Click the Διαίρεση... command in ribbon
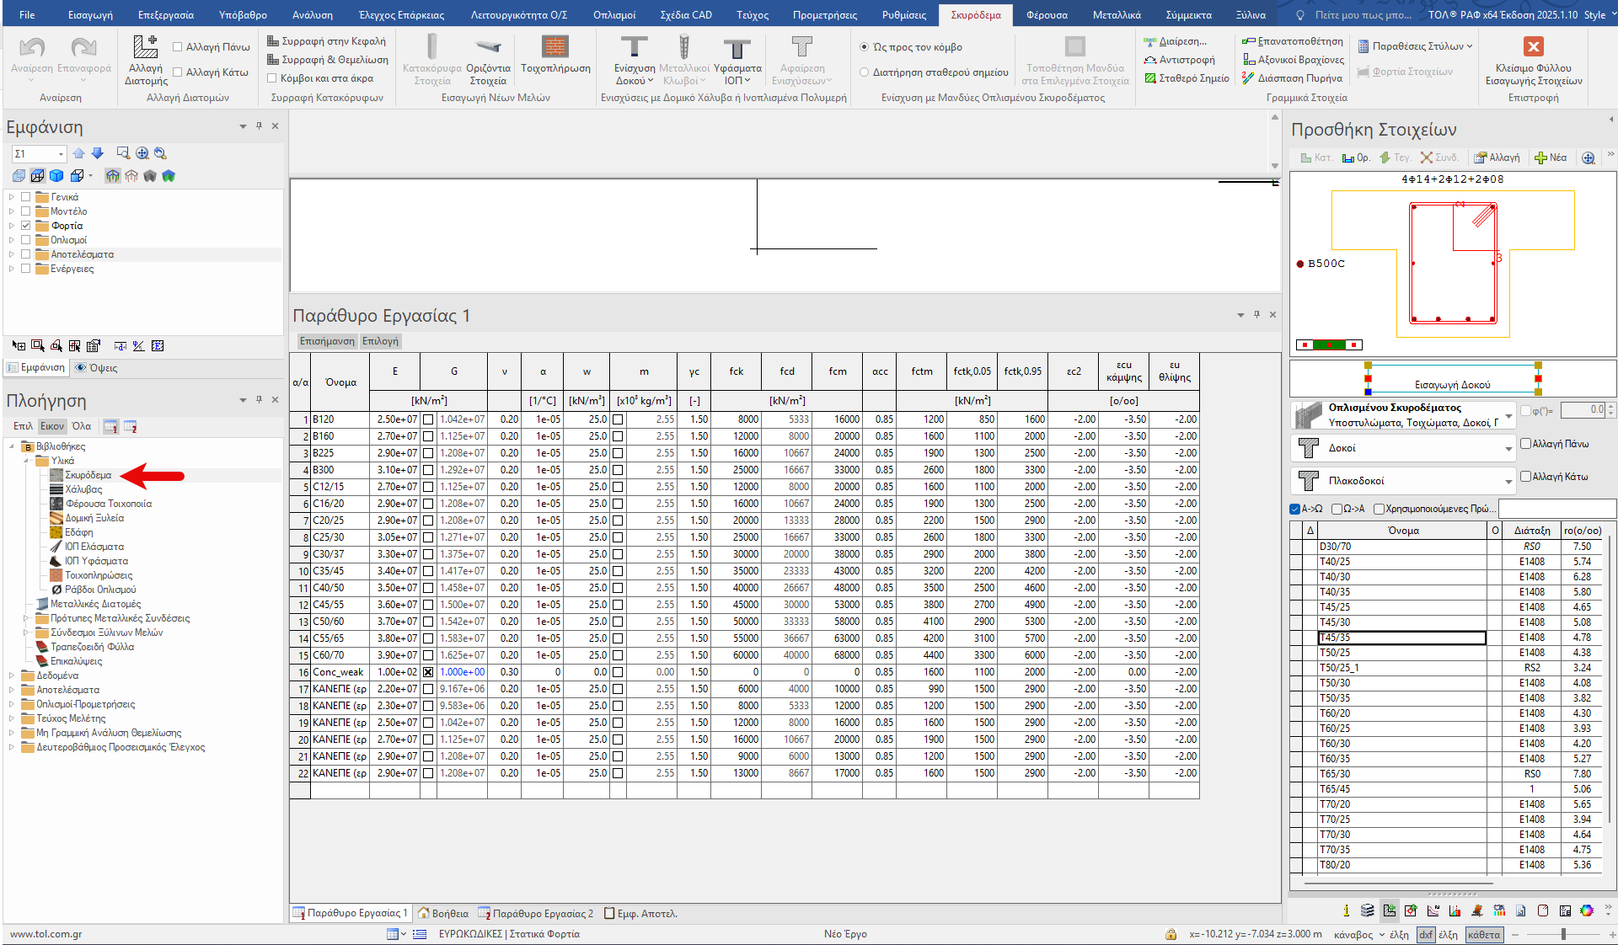 (x=1176, y=41)
